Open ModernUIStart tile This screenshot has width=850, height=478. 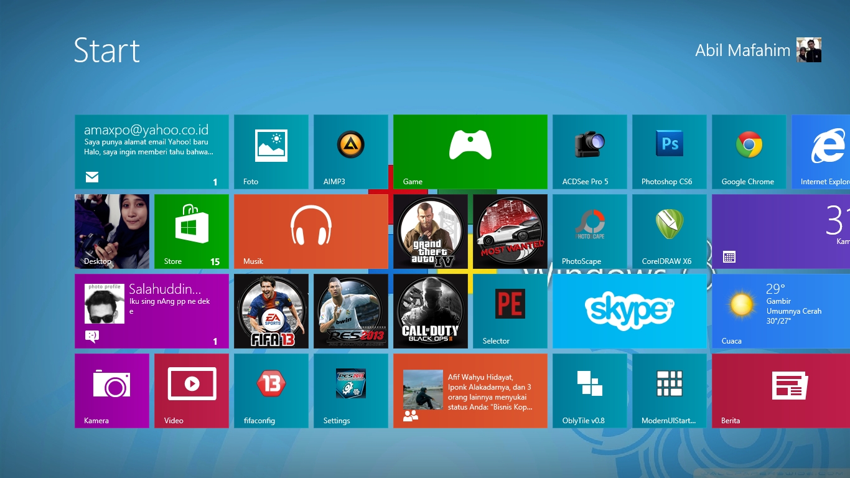(x=670, y=391)
